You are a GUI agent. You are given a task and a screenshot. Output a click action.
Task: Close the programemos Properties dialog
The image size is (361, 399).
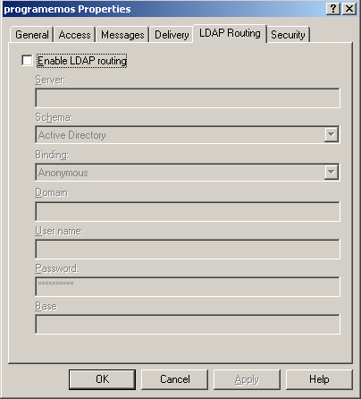(x=349, y=9)
